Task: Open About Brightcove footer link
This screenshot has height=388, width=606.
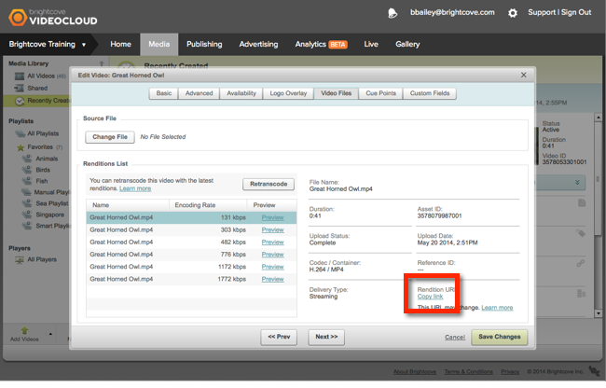Action: pos(415,372)
